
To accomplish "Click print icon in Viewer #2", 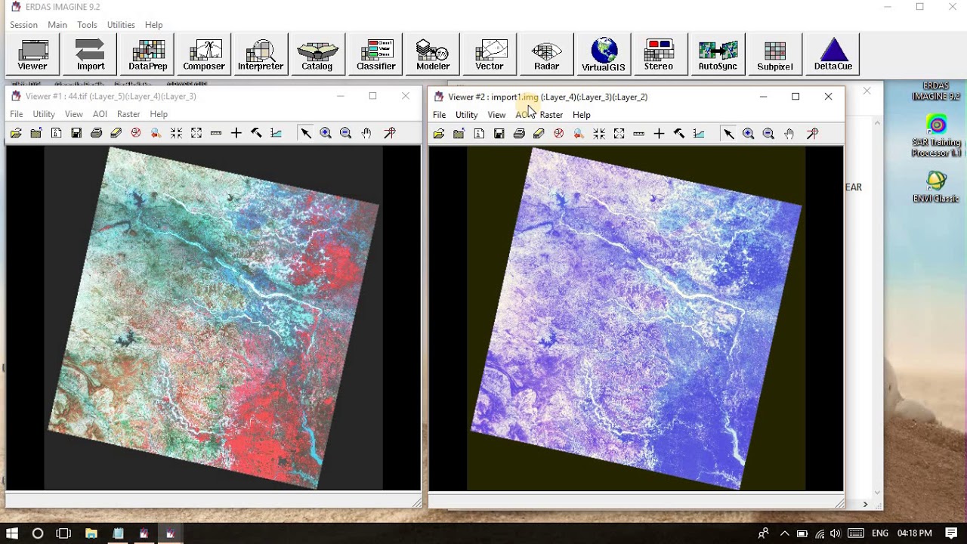I will [x=519, y=134].
